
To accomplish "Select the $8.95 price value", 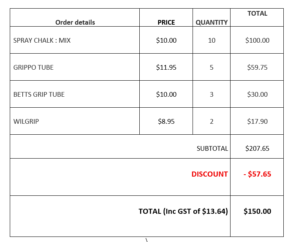I will (166, 121).
